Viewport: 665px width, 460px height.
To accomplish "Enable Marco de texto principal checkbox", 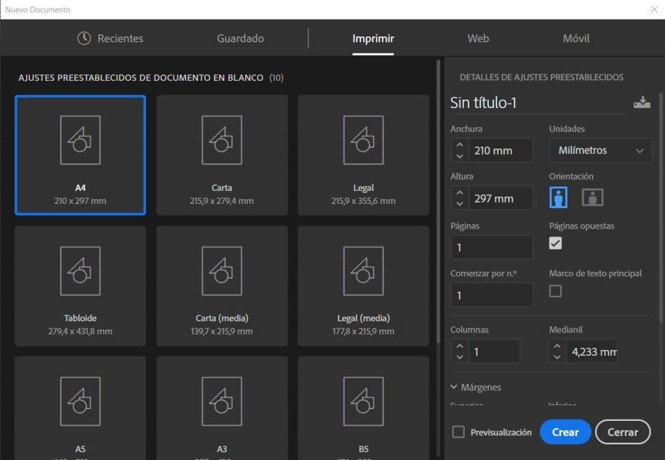I will pyautogui.click(x=555, y=291).
